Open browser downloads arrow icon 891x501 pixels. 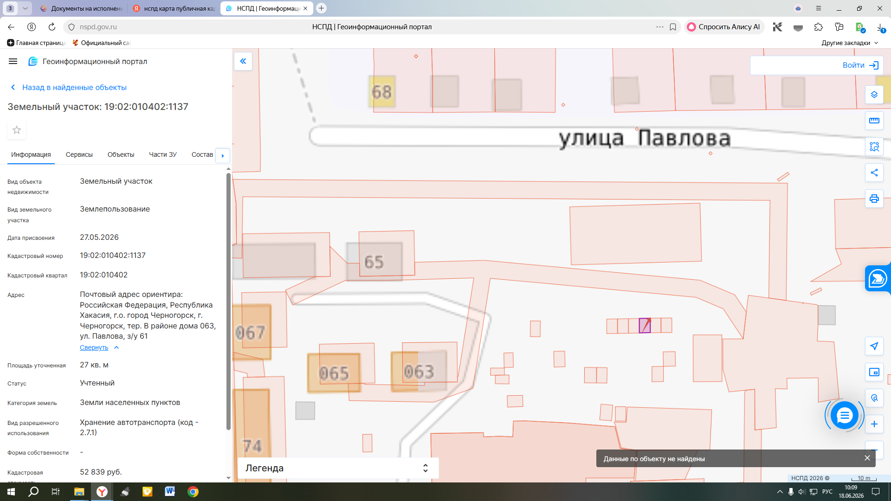(x=880, y=27)
